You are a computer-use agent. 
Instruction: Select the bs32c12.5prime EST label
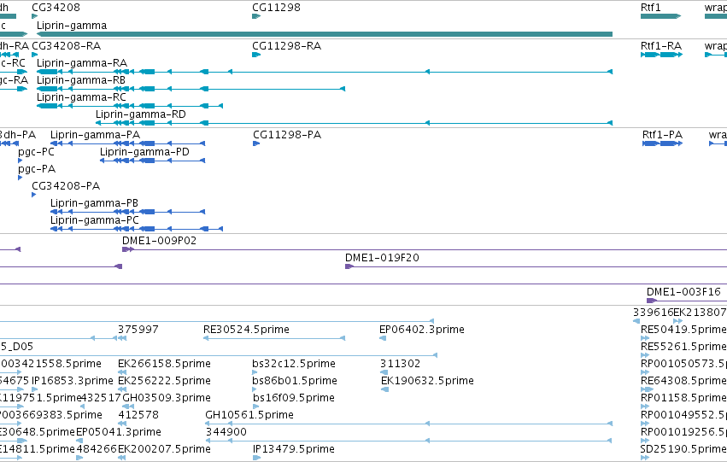(294, 364)
